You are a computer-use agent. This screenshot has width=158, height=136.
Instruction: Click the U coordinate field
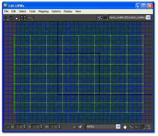[x=19, y=126]
